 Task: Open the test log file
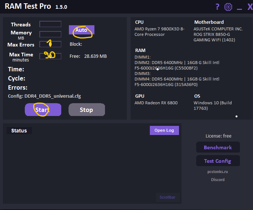(164, 130)
